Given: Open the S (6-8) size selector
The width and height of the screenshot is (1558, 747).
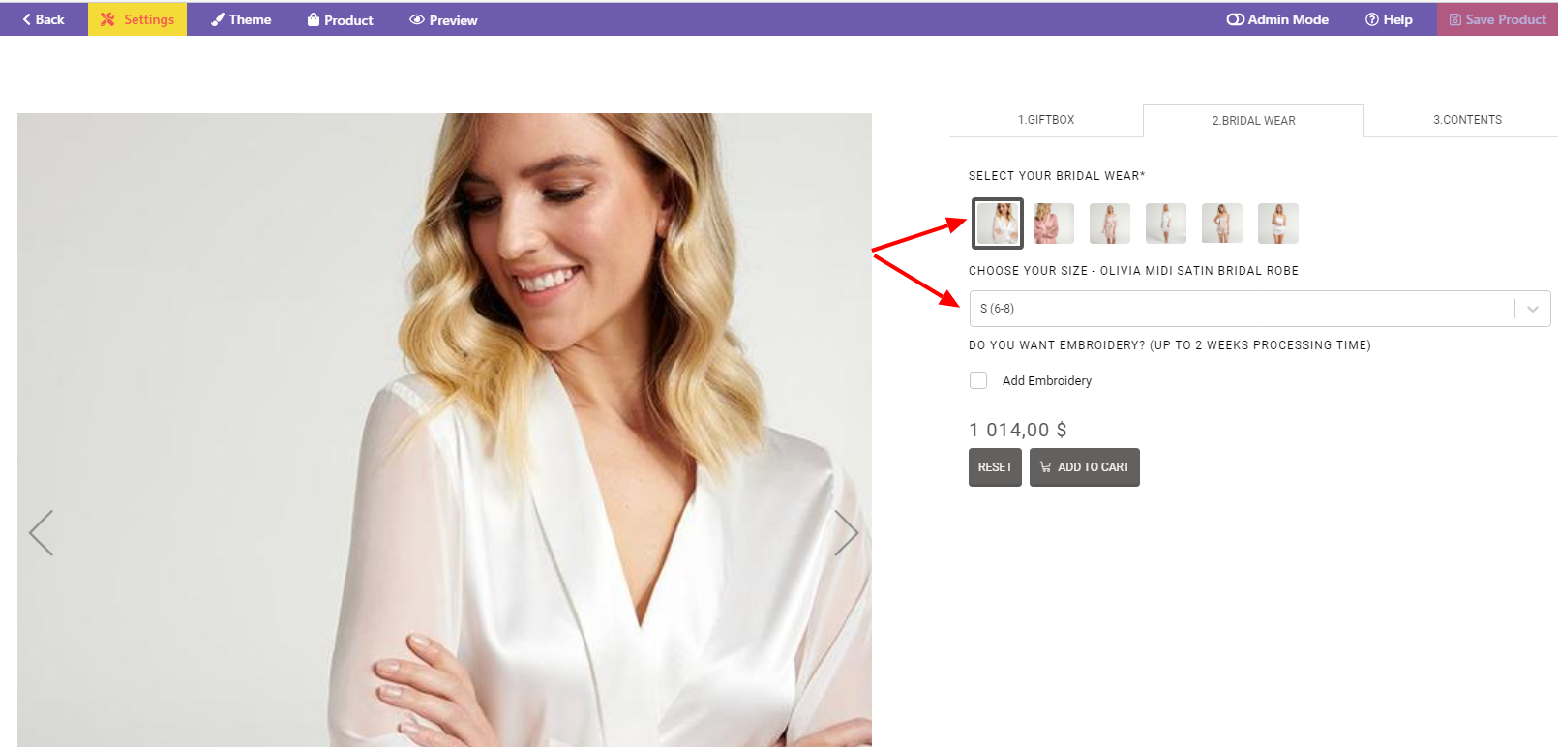Looking at the screenshot, I should coord(1259,309).
